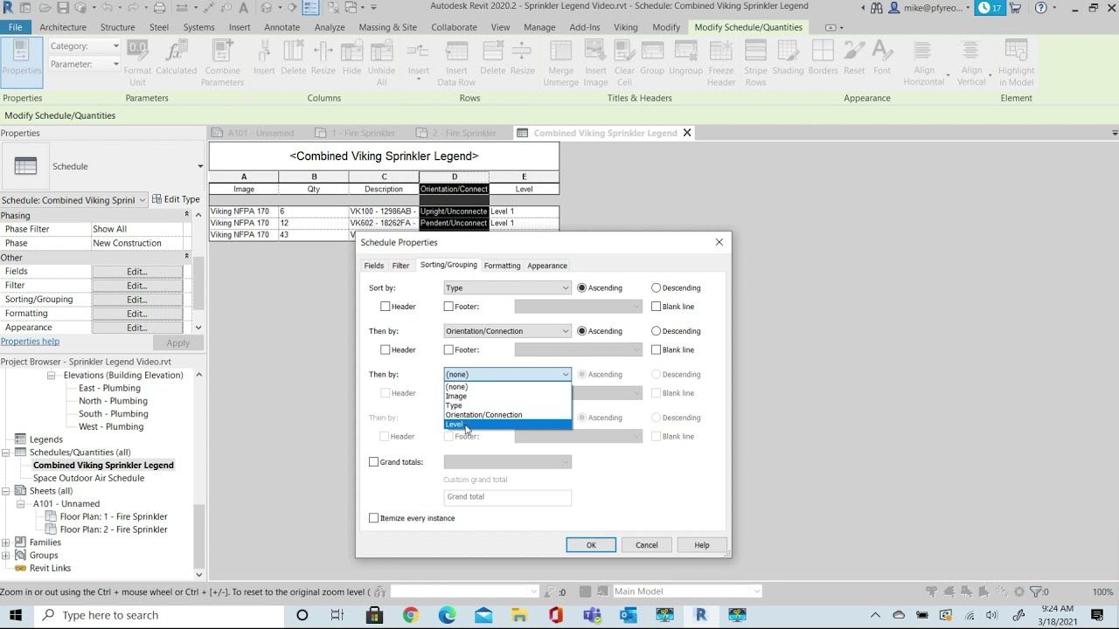
Task: Select Descending for the Sort by Type row
Action: point(656,287)
